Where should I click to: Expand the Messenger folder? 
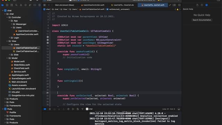pyautogui.click(x=11, y=24)
